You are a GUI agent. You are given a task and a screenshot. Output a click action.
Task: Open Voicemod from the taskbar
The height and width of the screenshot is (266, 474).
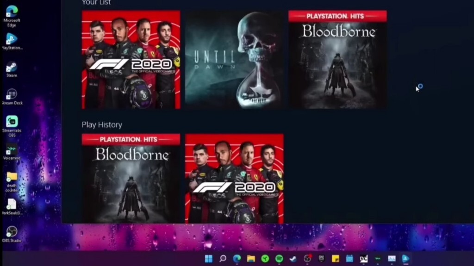[x=378, y=259]
